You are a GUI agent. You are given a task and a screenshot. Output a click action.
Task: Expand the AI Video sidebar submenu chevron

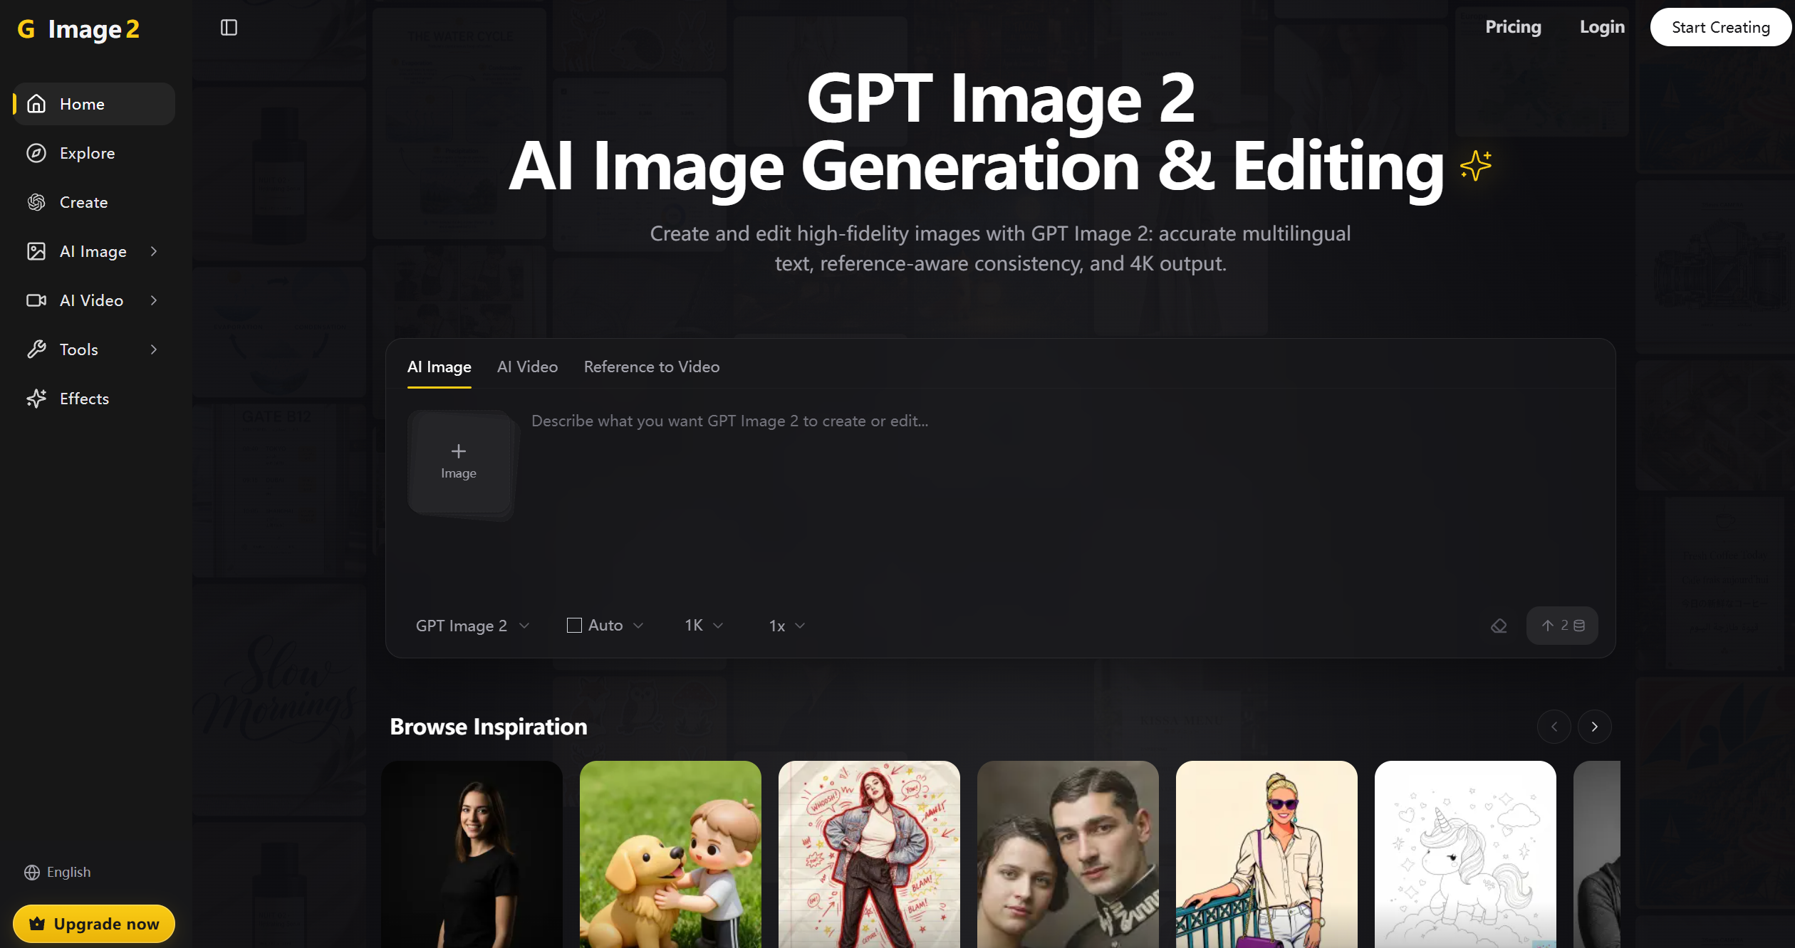click(154, 300)
